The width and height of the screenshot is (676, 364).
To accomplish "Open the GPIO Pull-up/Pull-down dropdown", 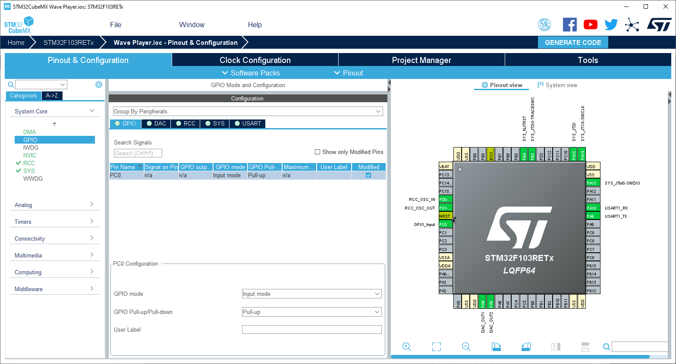I will (312, 312).
